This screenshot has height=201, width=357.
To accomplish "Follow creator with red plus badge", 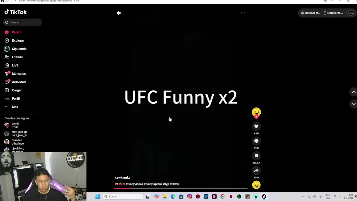I will pos(256,117).
